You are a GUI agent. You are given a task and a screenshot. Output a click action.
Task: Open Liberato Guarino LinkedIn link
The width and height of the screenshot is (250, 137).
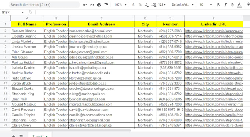tap(214, 36)
